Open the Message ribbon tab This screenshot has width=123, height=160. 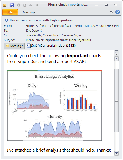pyautogui.click(x=29, y=12)
